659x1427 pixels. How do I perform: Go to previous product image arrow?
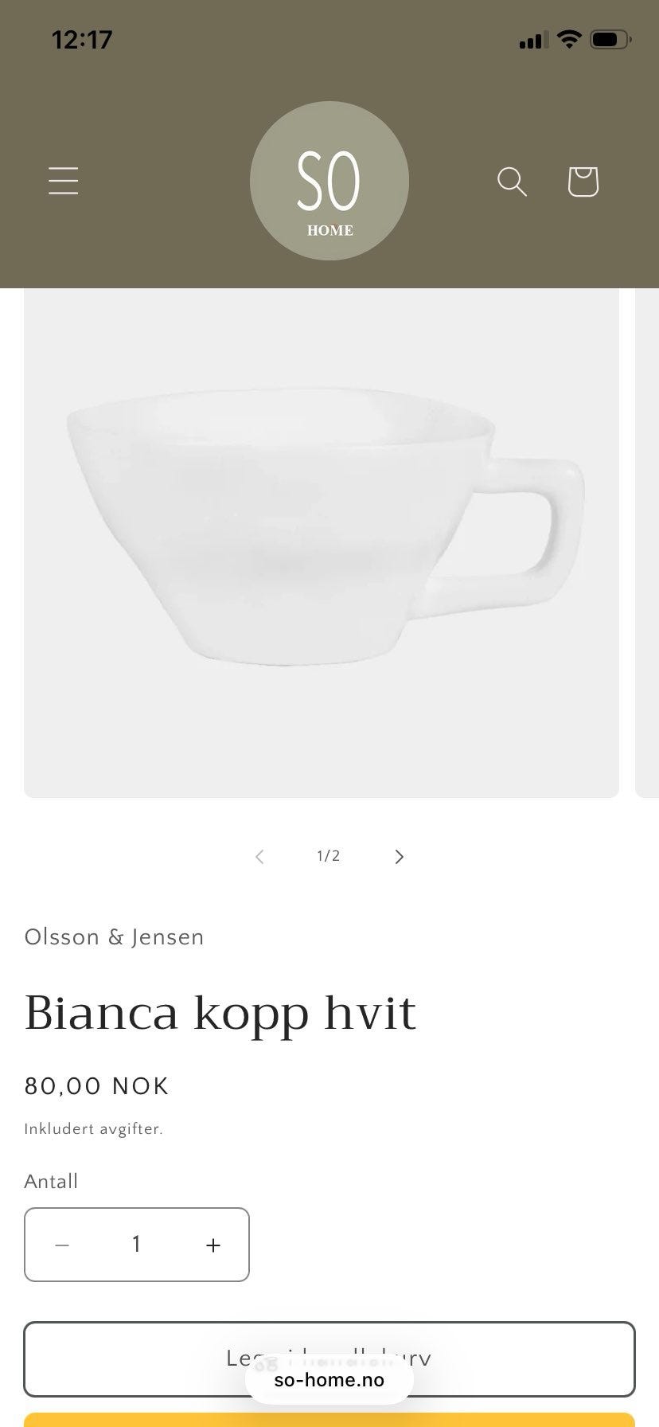[x=259, y=856]
